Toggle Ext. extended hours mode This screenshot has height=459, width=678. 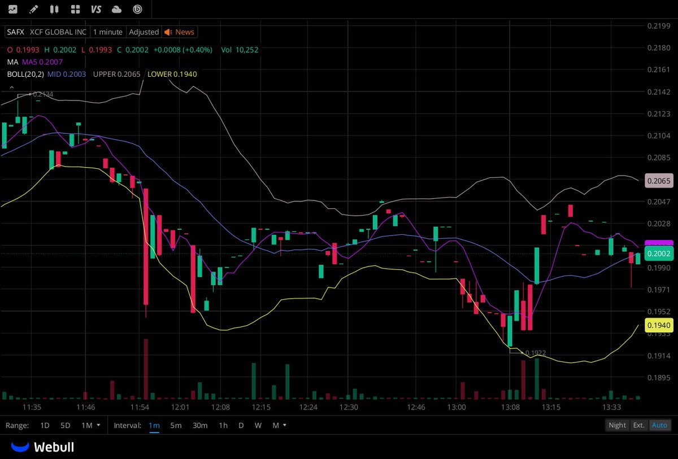coord(638,425)
